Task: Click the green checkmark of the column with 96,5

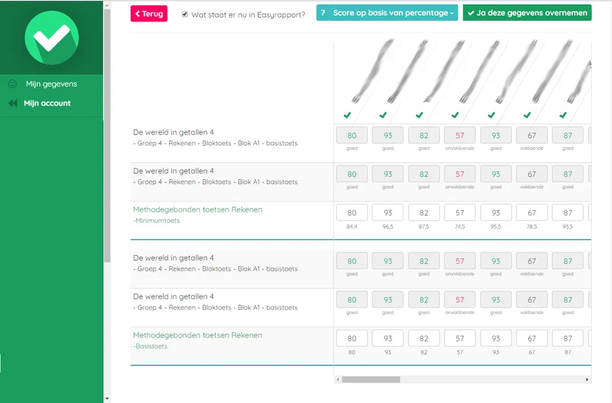Action: [383, 115]
